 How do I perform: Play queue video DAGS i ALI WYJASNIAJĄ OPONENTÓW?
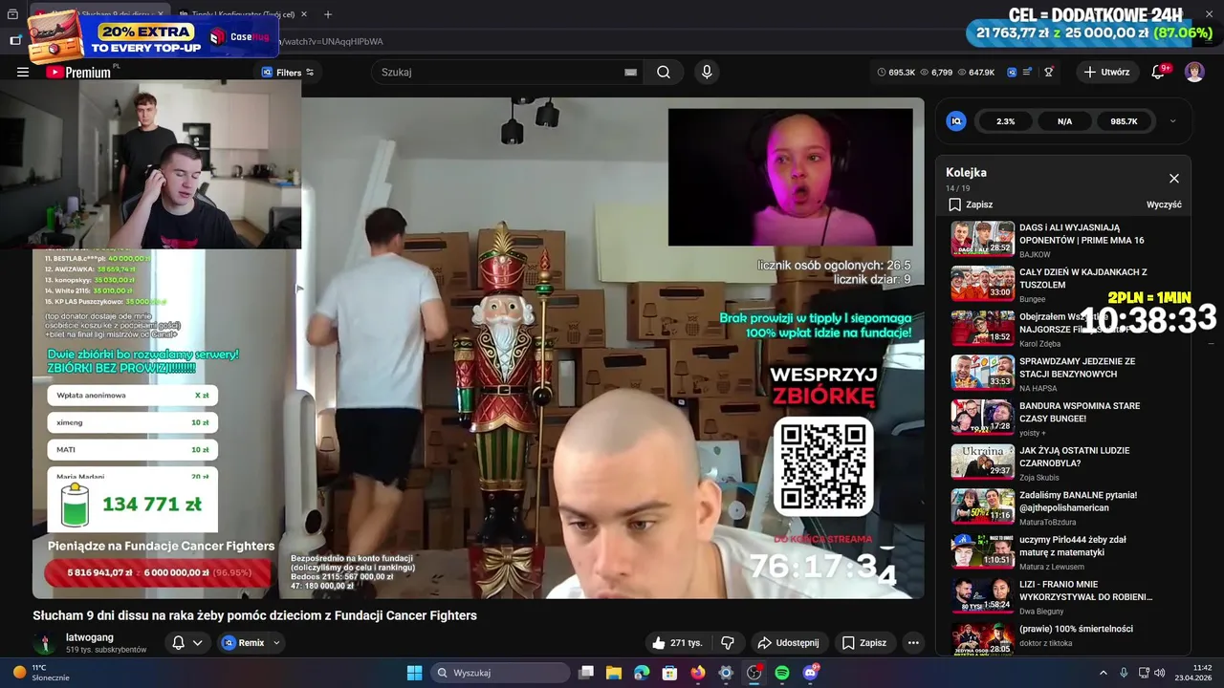click(x=1062, y=239)
